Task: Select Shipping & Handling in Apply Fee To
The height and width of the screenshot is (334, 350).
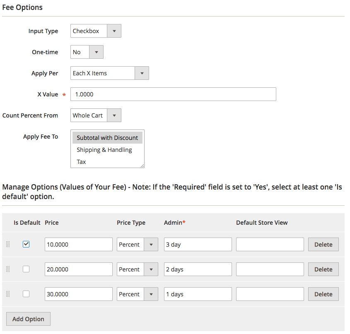Action: click(107, 150)
